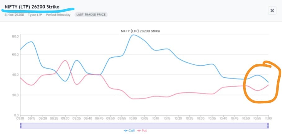Click the 10:00 time axis label
This screenshot has width=282, height=138.
coord(133,118)
